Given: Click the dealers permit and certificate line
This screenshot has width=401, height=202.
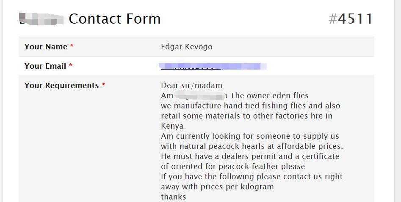Looking at the screenshot, I should coord(250,156).
